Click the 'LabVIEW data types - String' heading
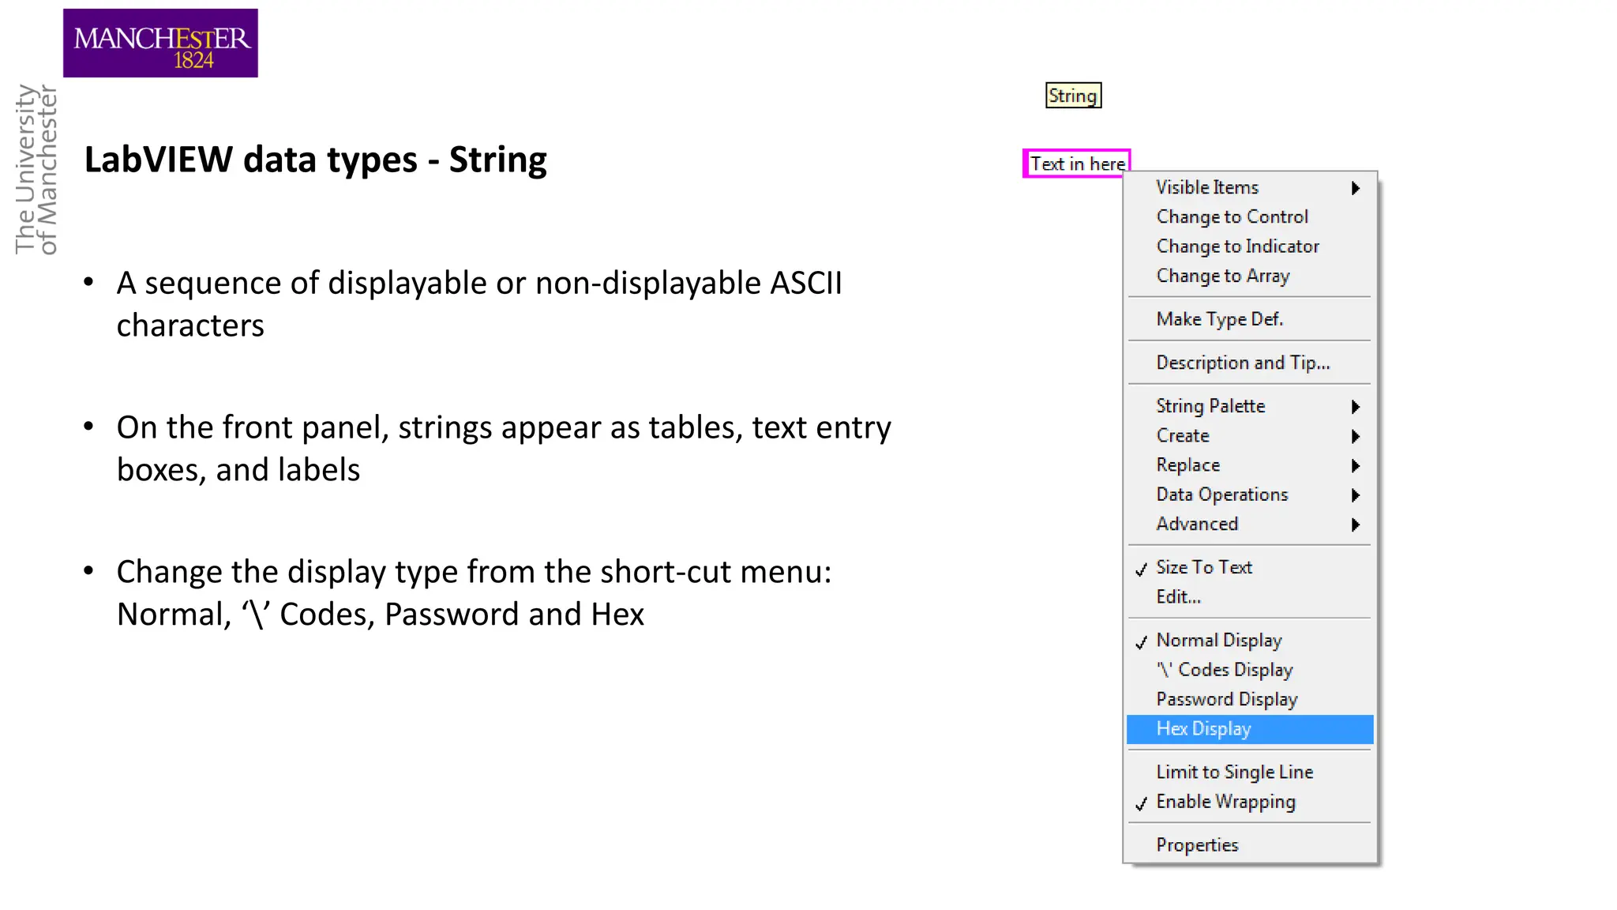The width and height of the screenshot is (1617, 910). 316,160
